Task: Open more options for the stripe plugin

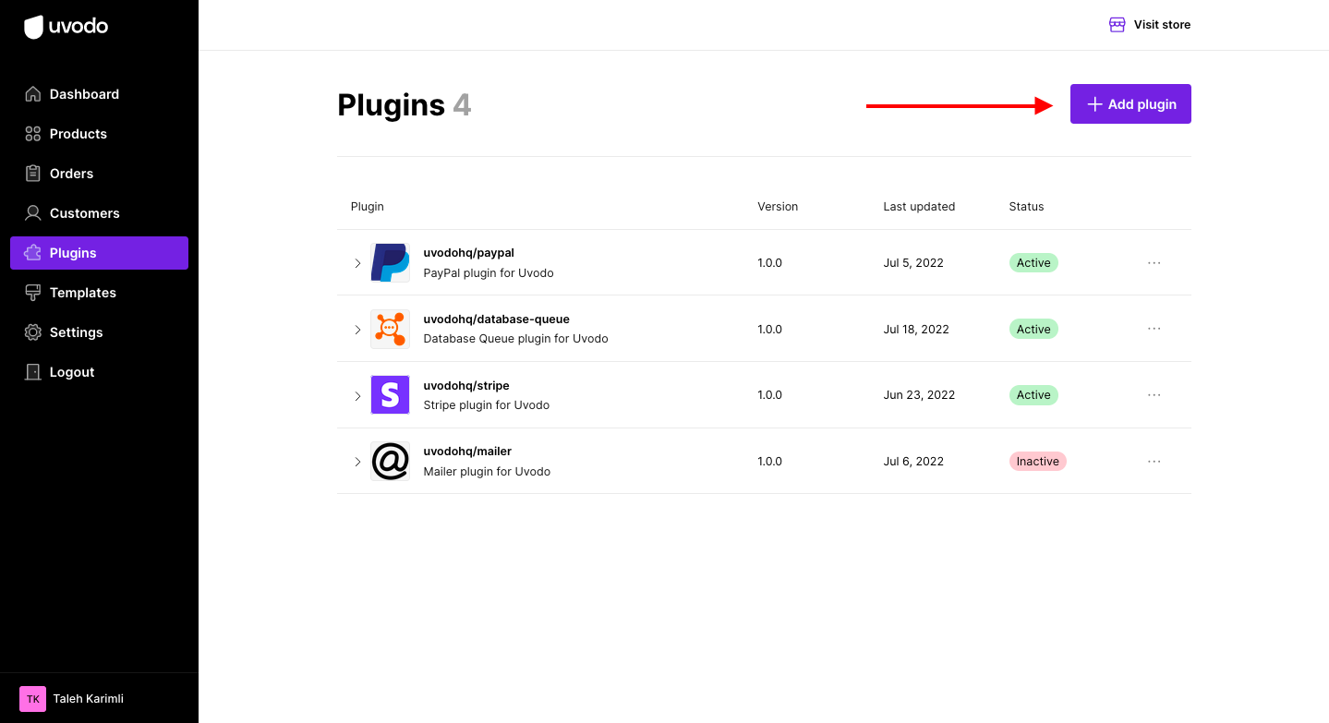Action: pyautogui.click(x=1154, y=395)
